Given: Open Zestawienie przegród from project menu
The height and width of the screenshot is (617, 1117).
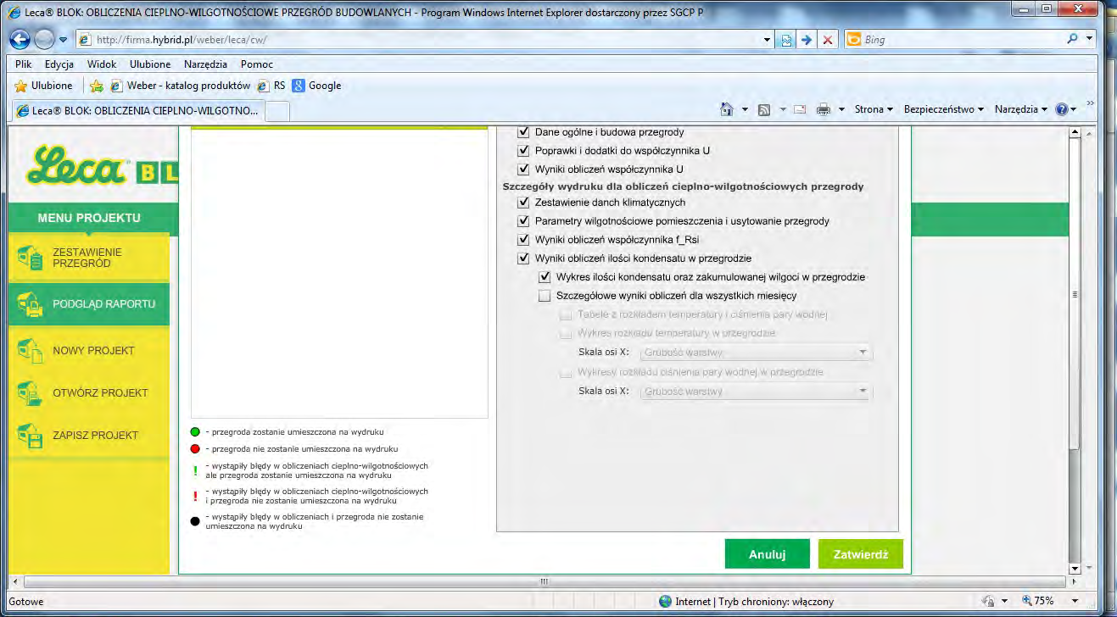Looking at the screenshot, I should 88,258.
